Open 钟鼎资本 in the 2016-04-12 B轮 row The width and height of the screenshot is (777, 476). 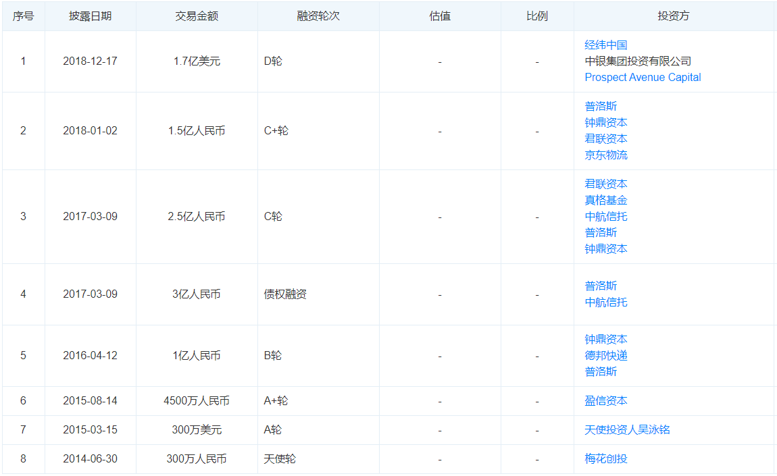pyautogui.click(x=605, y=340)
